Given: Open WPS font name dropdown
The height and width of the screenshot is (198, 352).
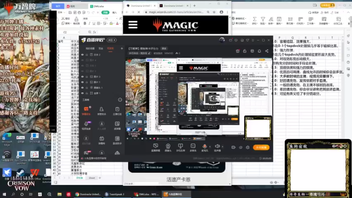Looking at the screenshot, I should (x=103, y=18).
